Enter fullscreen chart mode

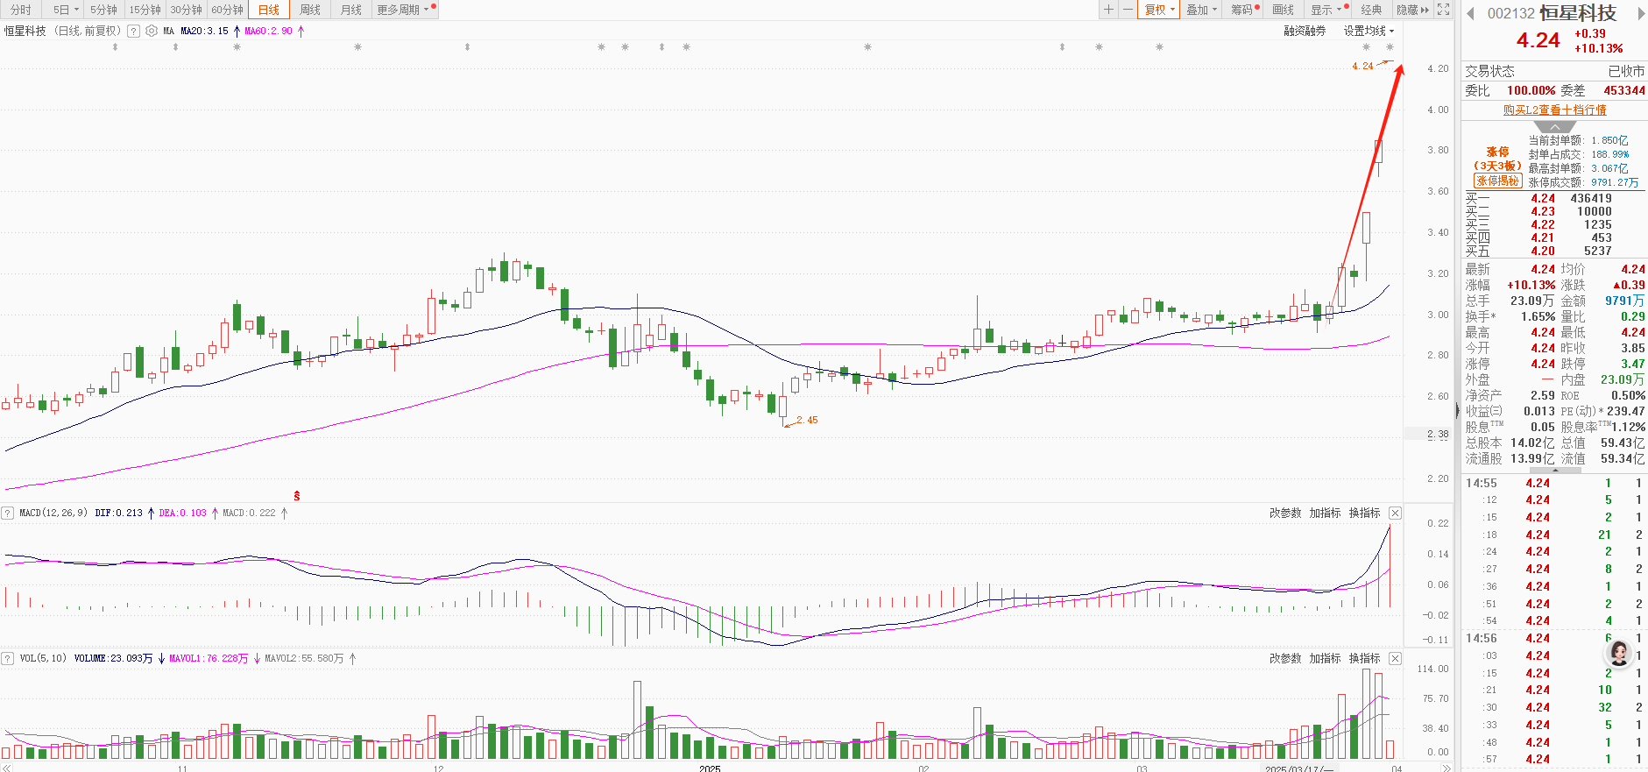point(1444,10)
